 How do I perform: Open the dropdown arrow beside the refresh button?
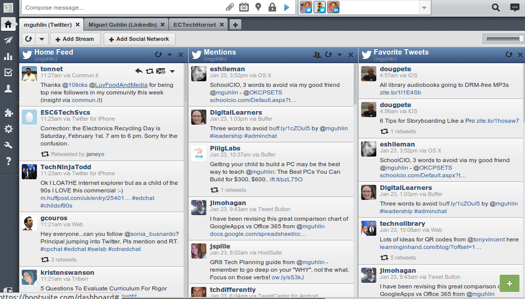pos(42,39)
